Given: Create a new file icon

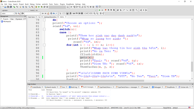Looking at the screenshot, I should (3, 7).
